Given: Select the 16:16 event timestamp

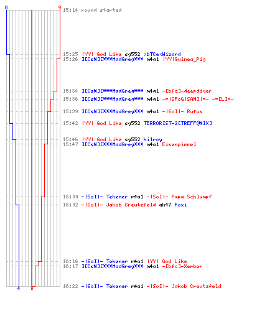Looking at the screenshot, I should pos(70,261).
